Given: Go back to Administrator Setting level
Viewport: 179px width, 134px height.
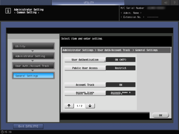Looking at the screenshot, I should (x=33, y=56).
